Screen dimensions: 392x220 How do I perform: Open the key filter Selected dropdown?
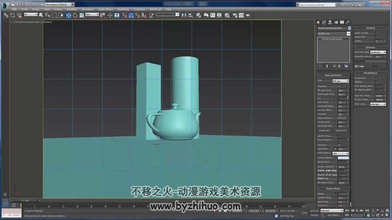pos(332,211)
